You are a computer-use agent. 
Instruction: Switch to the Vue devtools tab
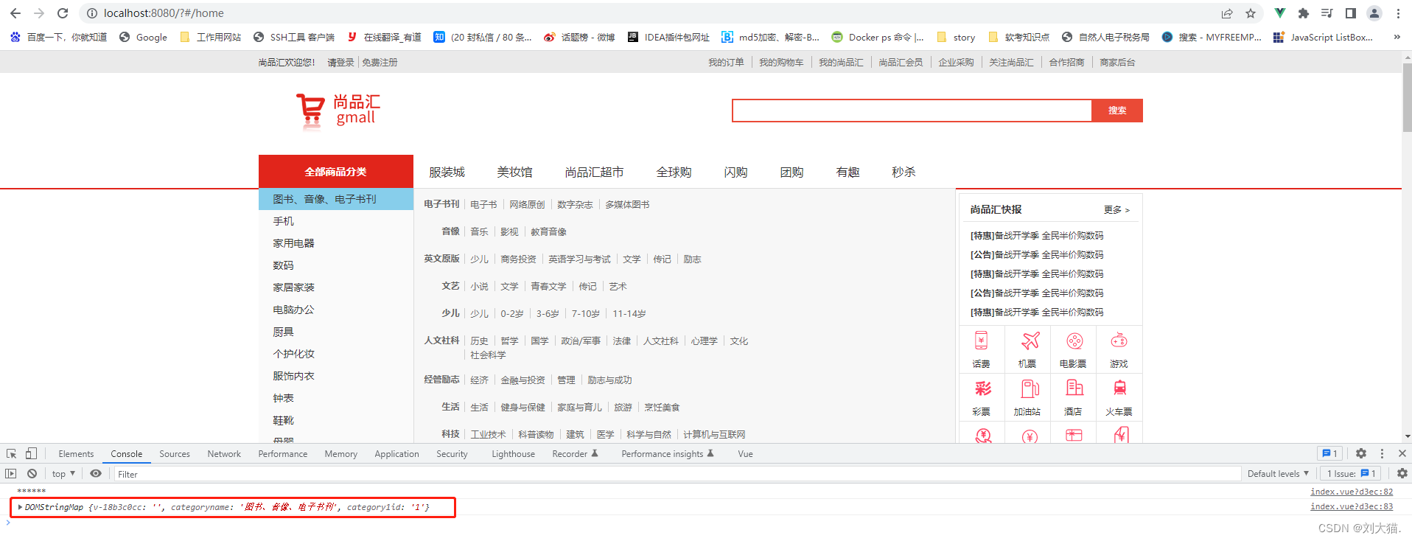click(745, 454)
